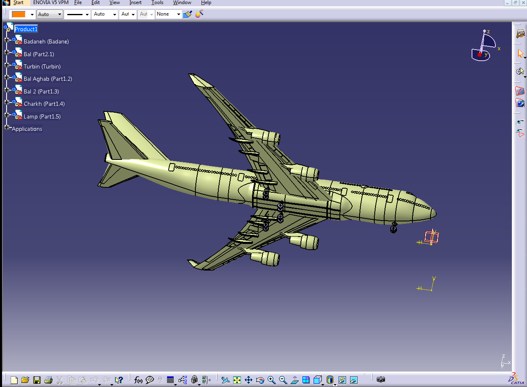Click the red sketch analysis icon
The width and height of the screenshot is (527, 387).
pos(520,91)
